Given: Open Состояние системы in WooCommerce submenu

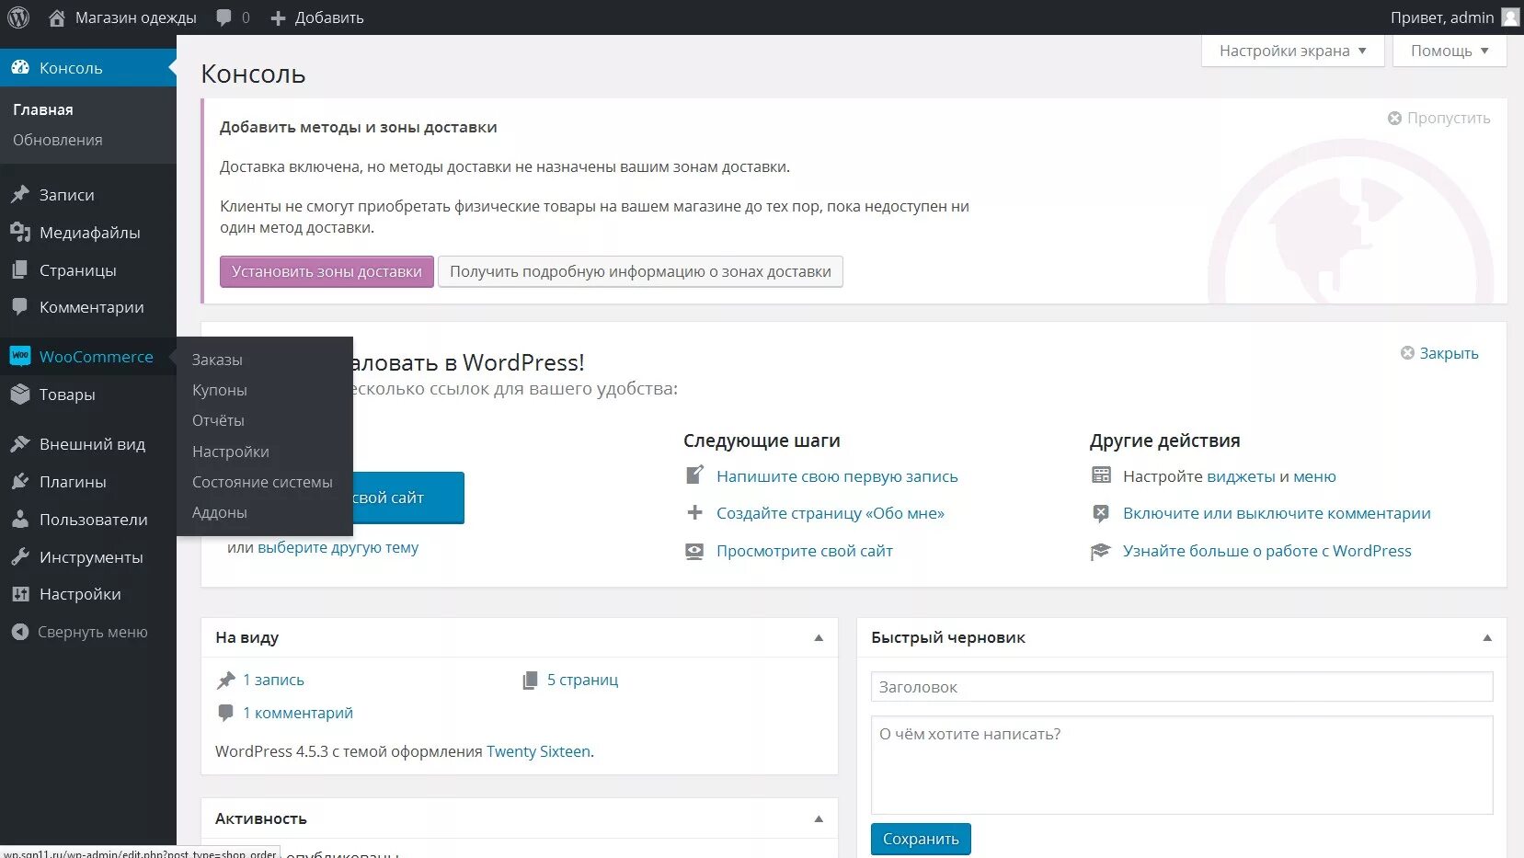Looking at the screenshot, I should pos(262,482).
